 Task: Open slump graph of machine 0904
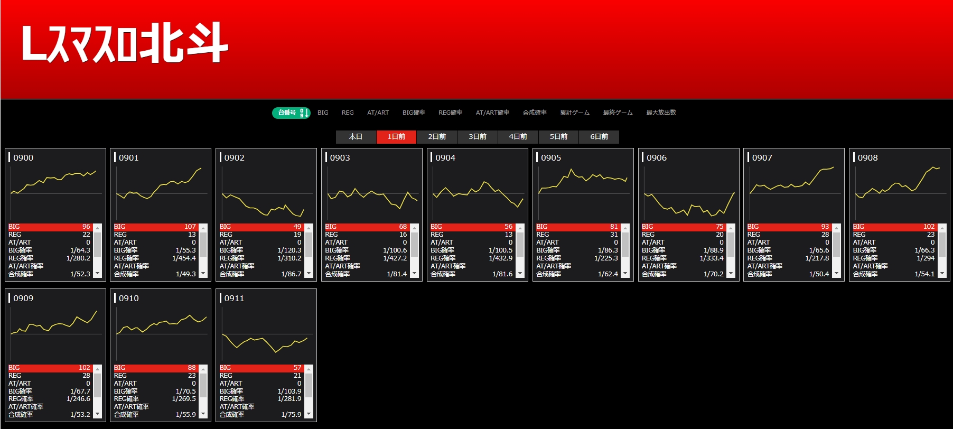pos(478,193)
